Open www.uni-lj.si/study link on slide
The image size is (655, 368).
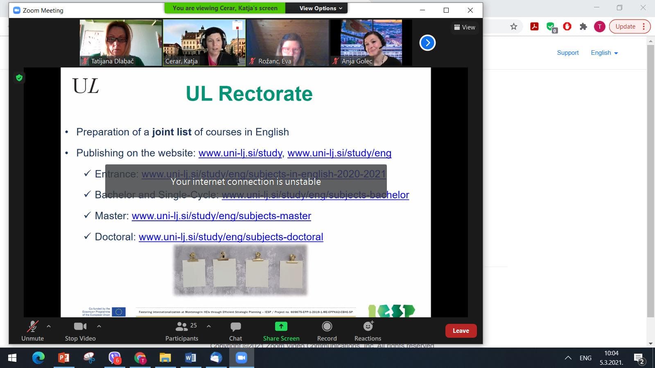coord(240,153)
